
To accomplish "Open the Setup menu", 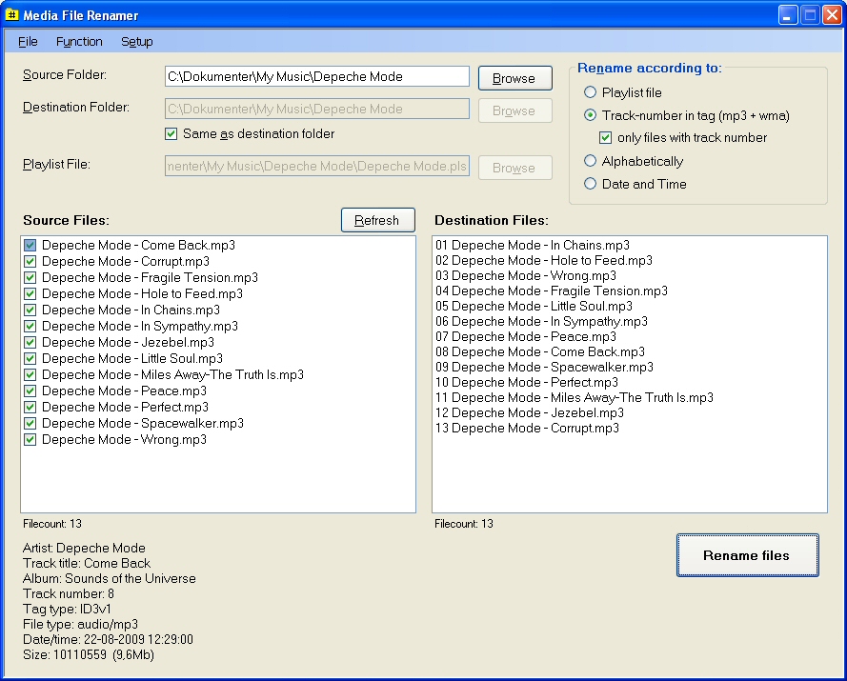I will 136,42.
